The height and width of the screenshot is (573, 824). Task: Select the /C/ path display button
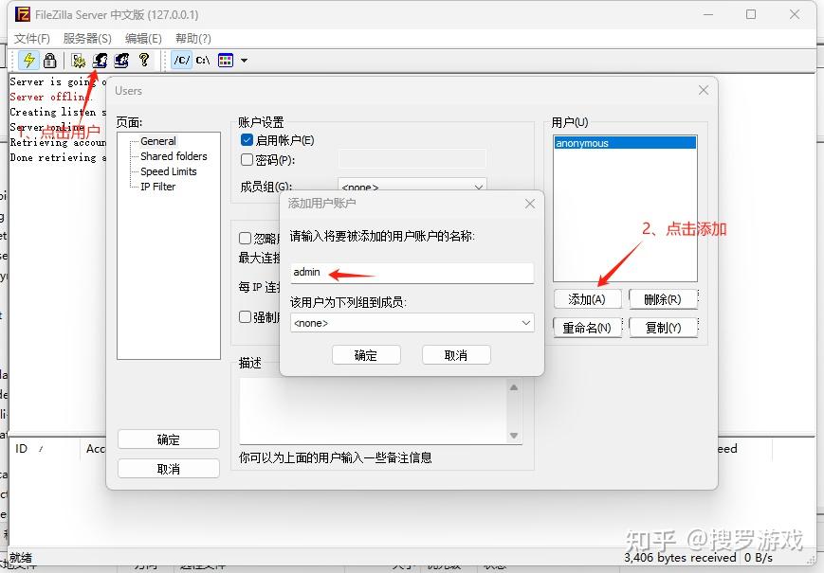pos(182,61)
